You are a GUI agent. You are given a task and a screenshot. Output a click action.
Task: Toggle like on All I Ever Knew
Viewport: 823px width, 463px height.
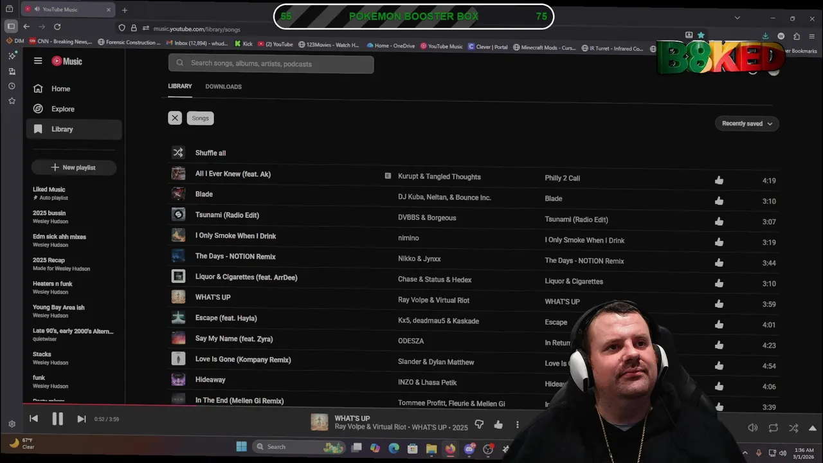click(719, 181)
